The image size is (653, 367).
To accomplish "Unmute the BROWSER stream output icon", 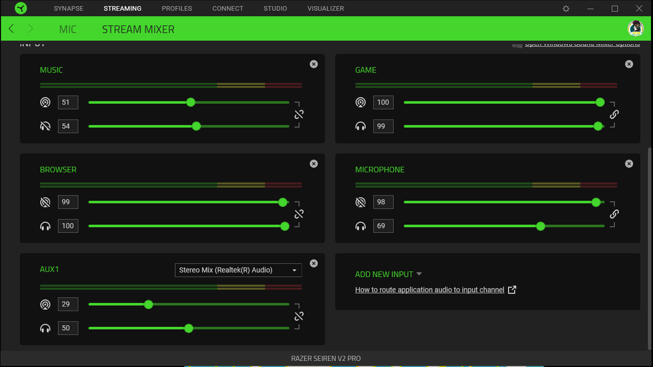I will point(45,202).
